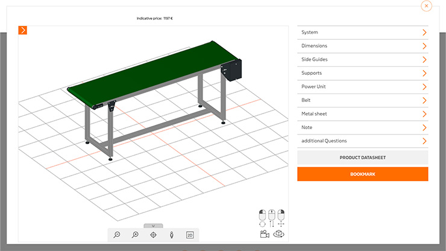Screen dimensions: 446x251
Task: Collapse the bottom toolbar with the down chevron tab
Action: 153,226
